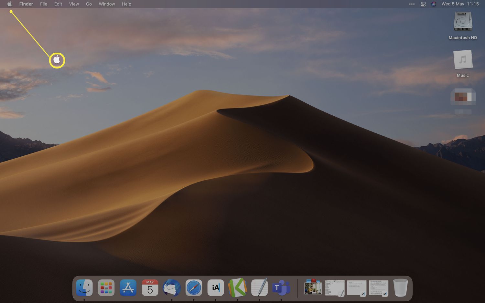Open the File menu

pos(44,4)
